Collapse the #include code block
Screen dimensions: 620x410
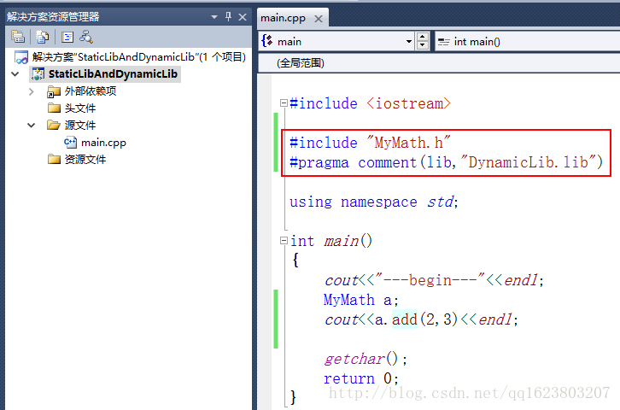coord(284,103)
